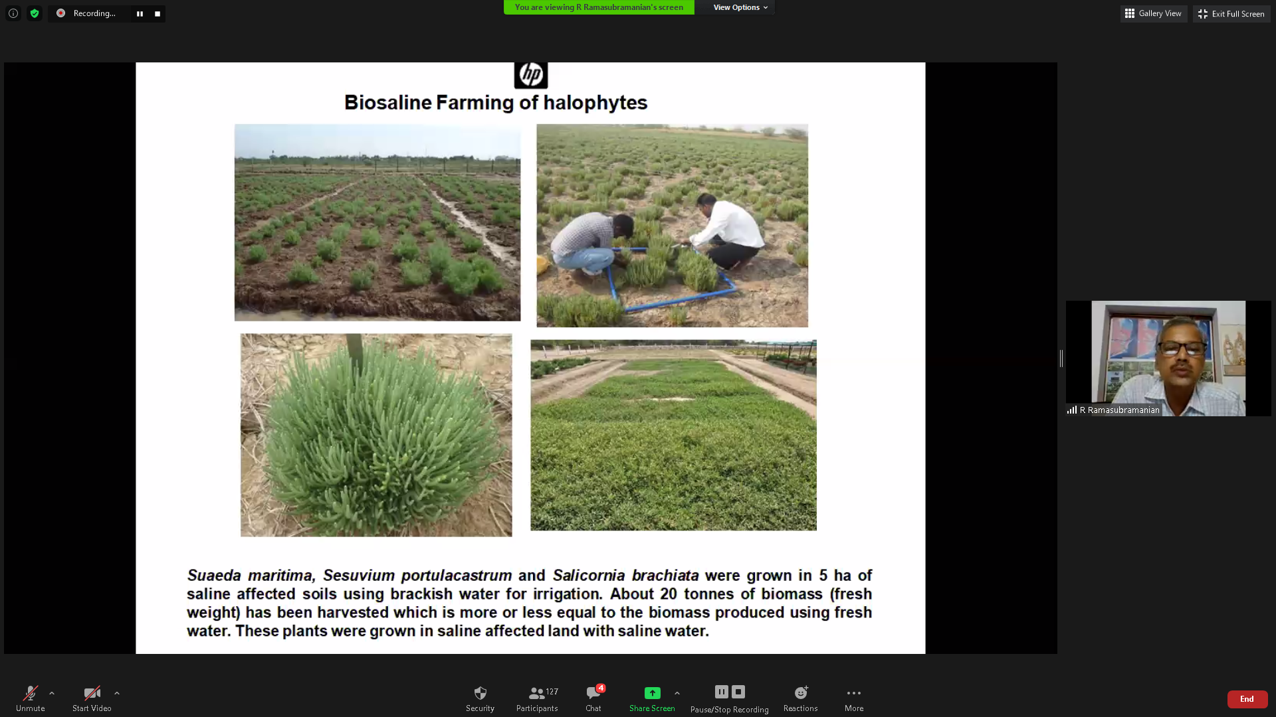Show meeting information icon
The image size is (1276, 717).
pyautogui.click(x=13, y=13)
